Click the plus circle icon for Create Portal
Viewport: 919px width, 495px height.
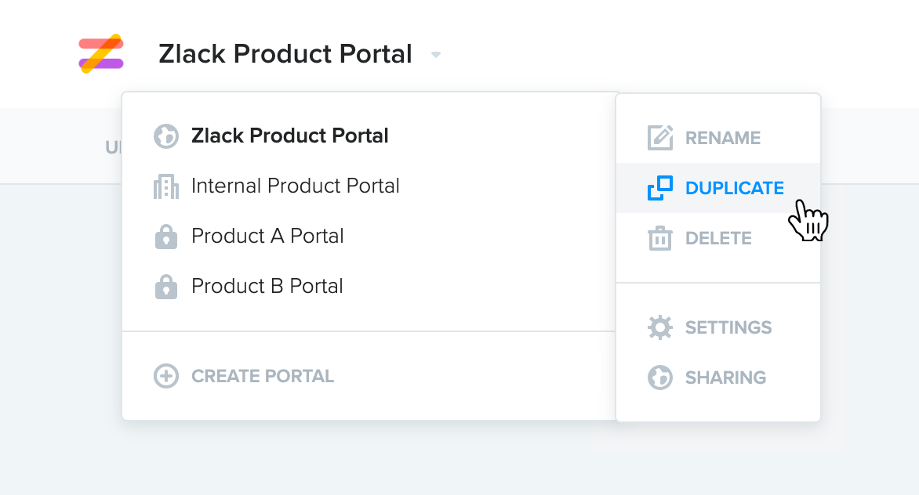tap(166, 376)
